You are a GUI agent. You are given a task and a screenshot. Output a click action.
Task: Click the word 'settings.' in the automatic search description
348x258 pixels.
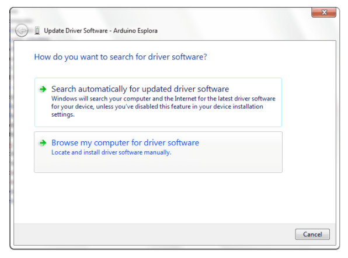[x=63, y=114]
